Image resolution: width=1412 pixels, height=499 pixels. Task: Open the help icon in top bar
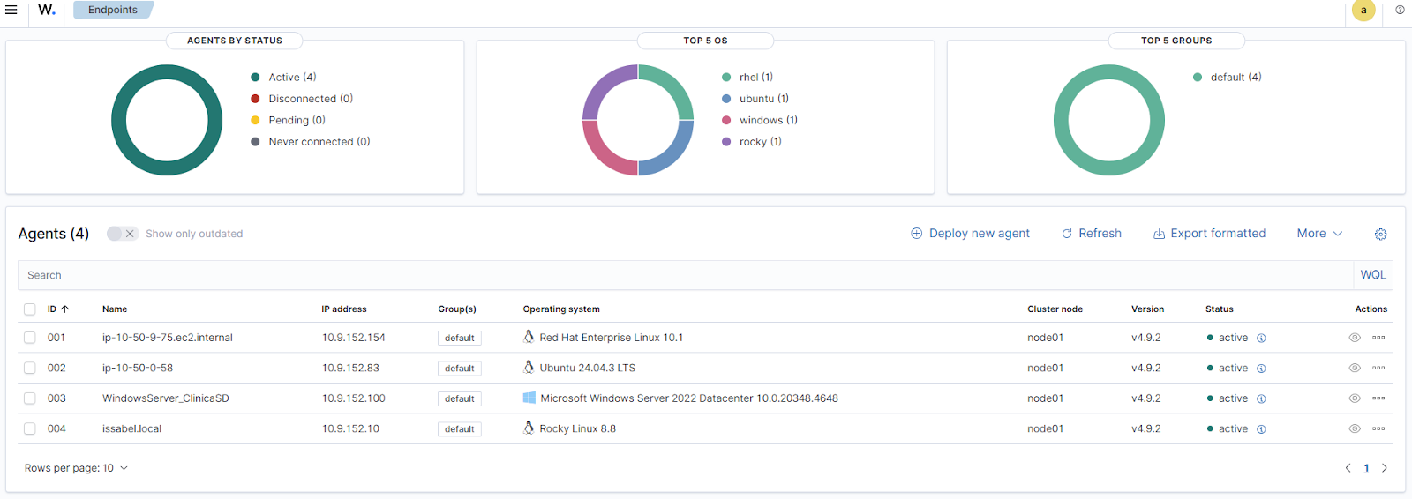coord(1400,10)
